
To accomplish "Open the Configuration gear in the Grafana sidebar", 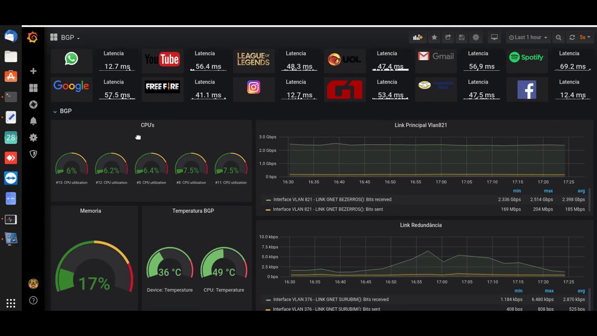I will click(x=33, y=138).
